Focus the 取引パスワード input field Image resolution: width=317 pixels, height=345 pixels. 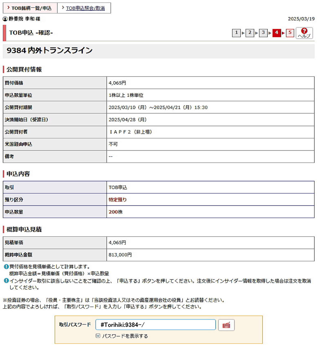coord(156,325)
